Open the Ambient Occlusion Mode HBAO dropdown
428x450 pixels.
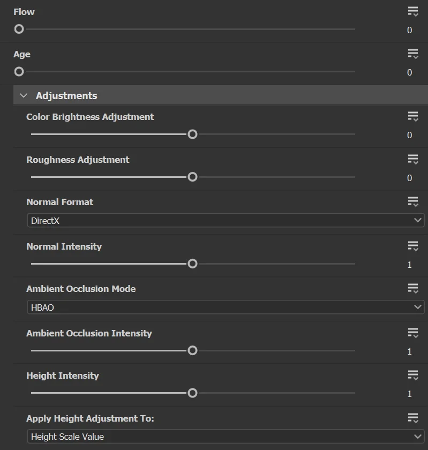(225, 307)
